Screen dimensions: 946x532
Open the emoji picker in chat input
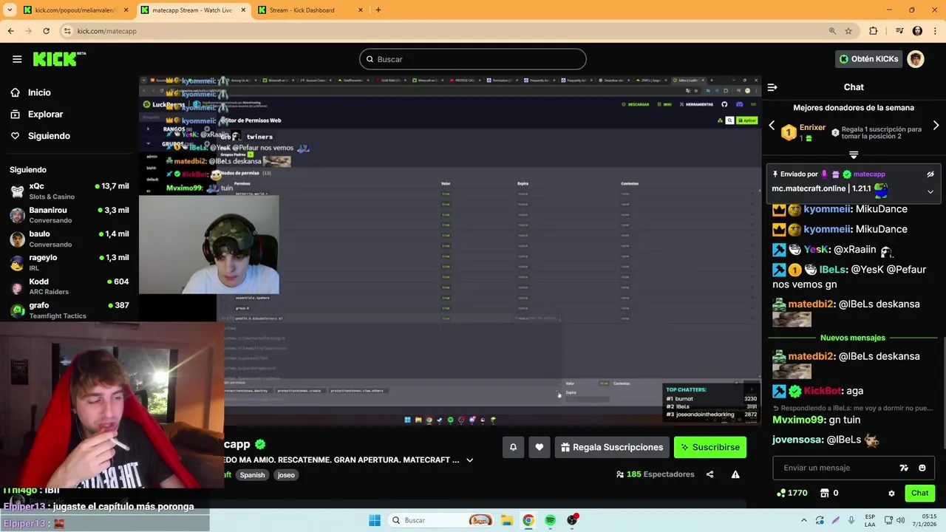click(x=922, y=468)
